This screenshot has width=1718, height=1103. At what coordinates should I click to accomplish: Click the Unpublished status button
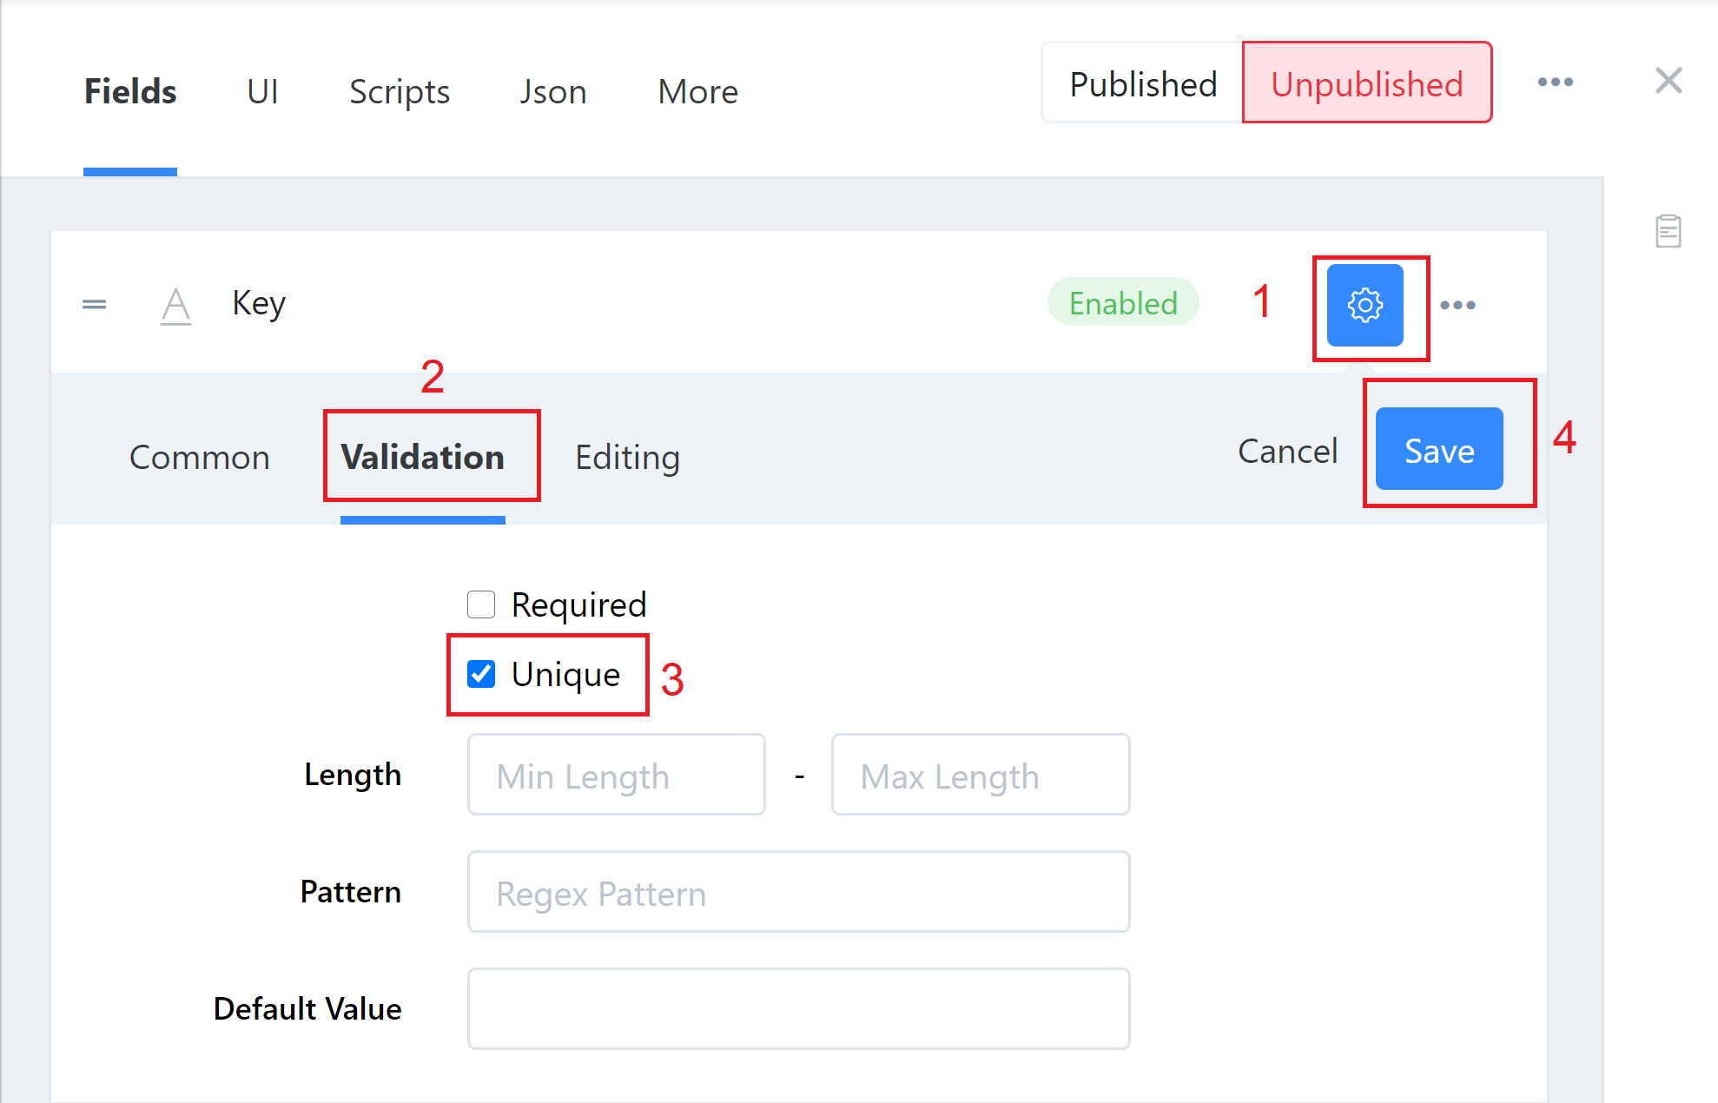point(1367,83)
